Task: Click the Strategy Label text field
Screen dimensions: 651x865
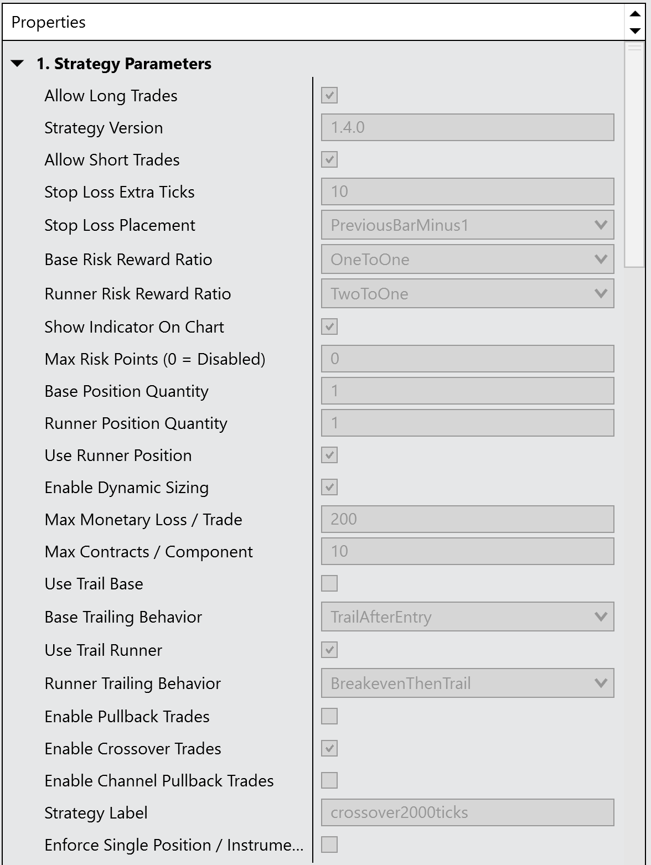Action: pos(467,812)
